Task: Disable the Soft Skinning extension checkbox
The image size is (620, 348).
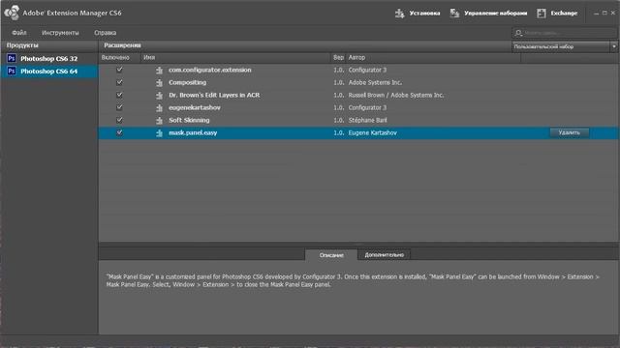Action: 119,120
